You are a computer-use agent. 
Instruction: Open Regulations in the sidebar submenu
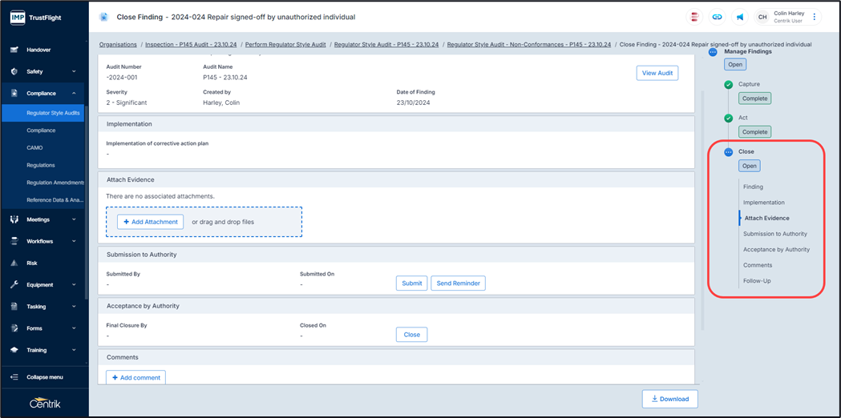[x=41, y=165]
